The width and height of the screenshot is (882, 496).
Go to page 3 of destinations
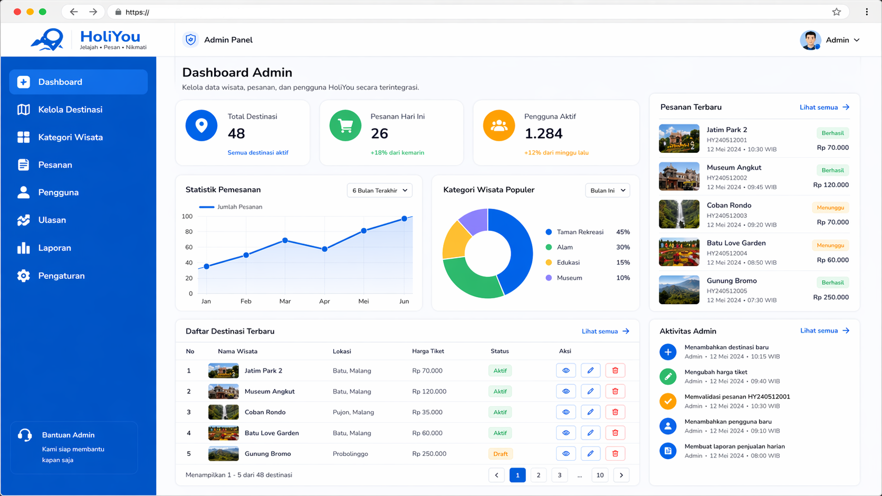point(560,475)
